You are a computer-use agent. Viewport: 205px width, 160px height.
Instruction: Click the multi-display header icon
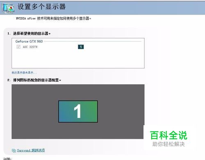click(9, 8)
